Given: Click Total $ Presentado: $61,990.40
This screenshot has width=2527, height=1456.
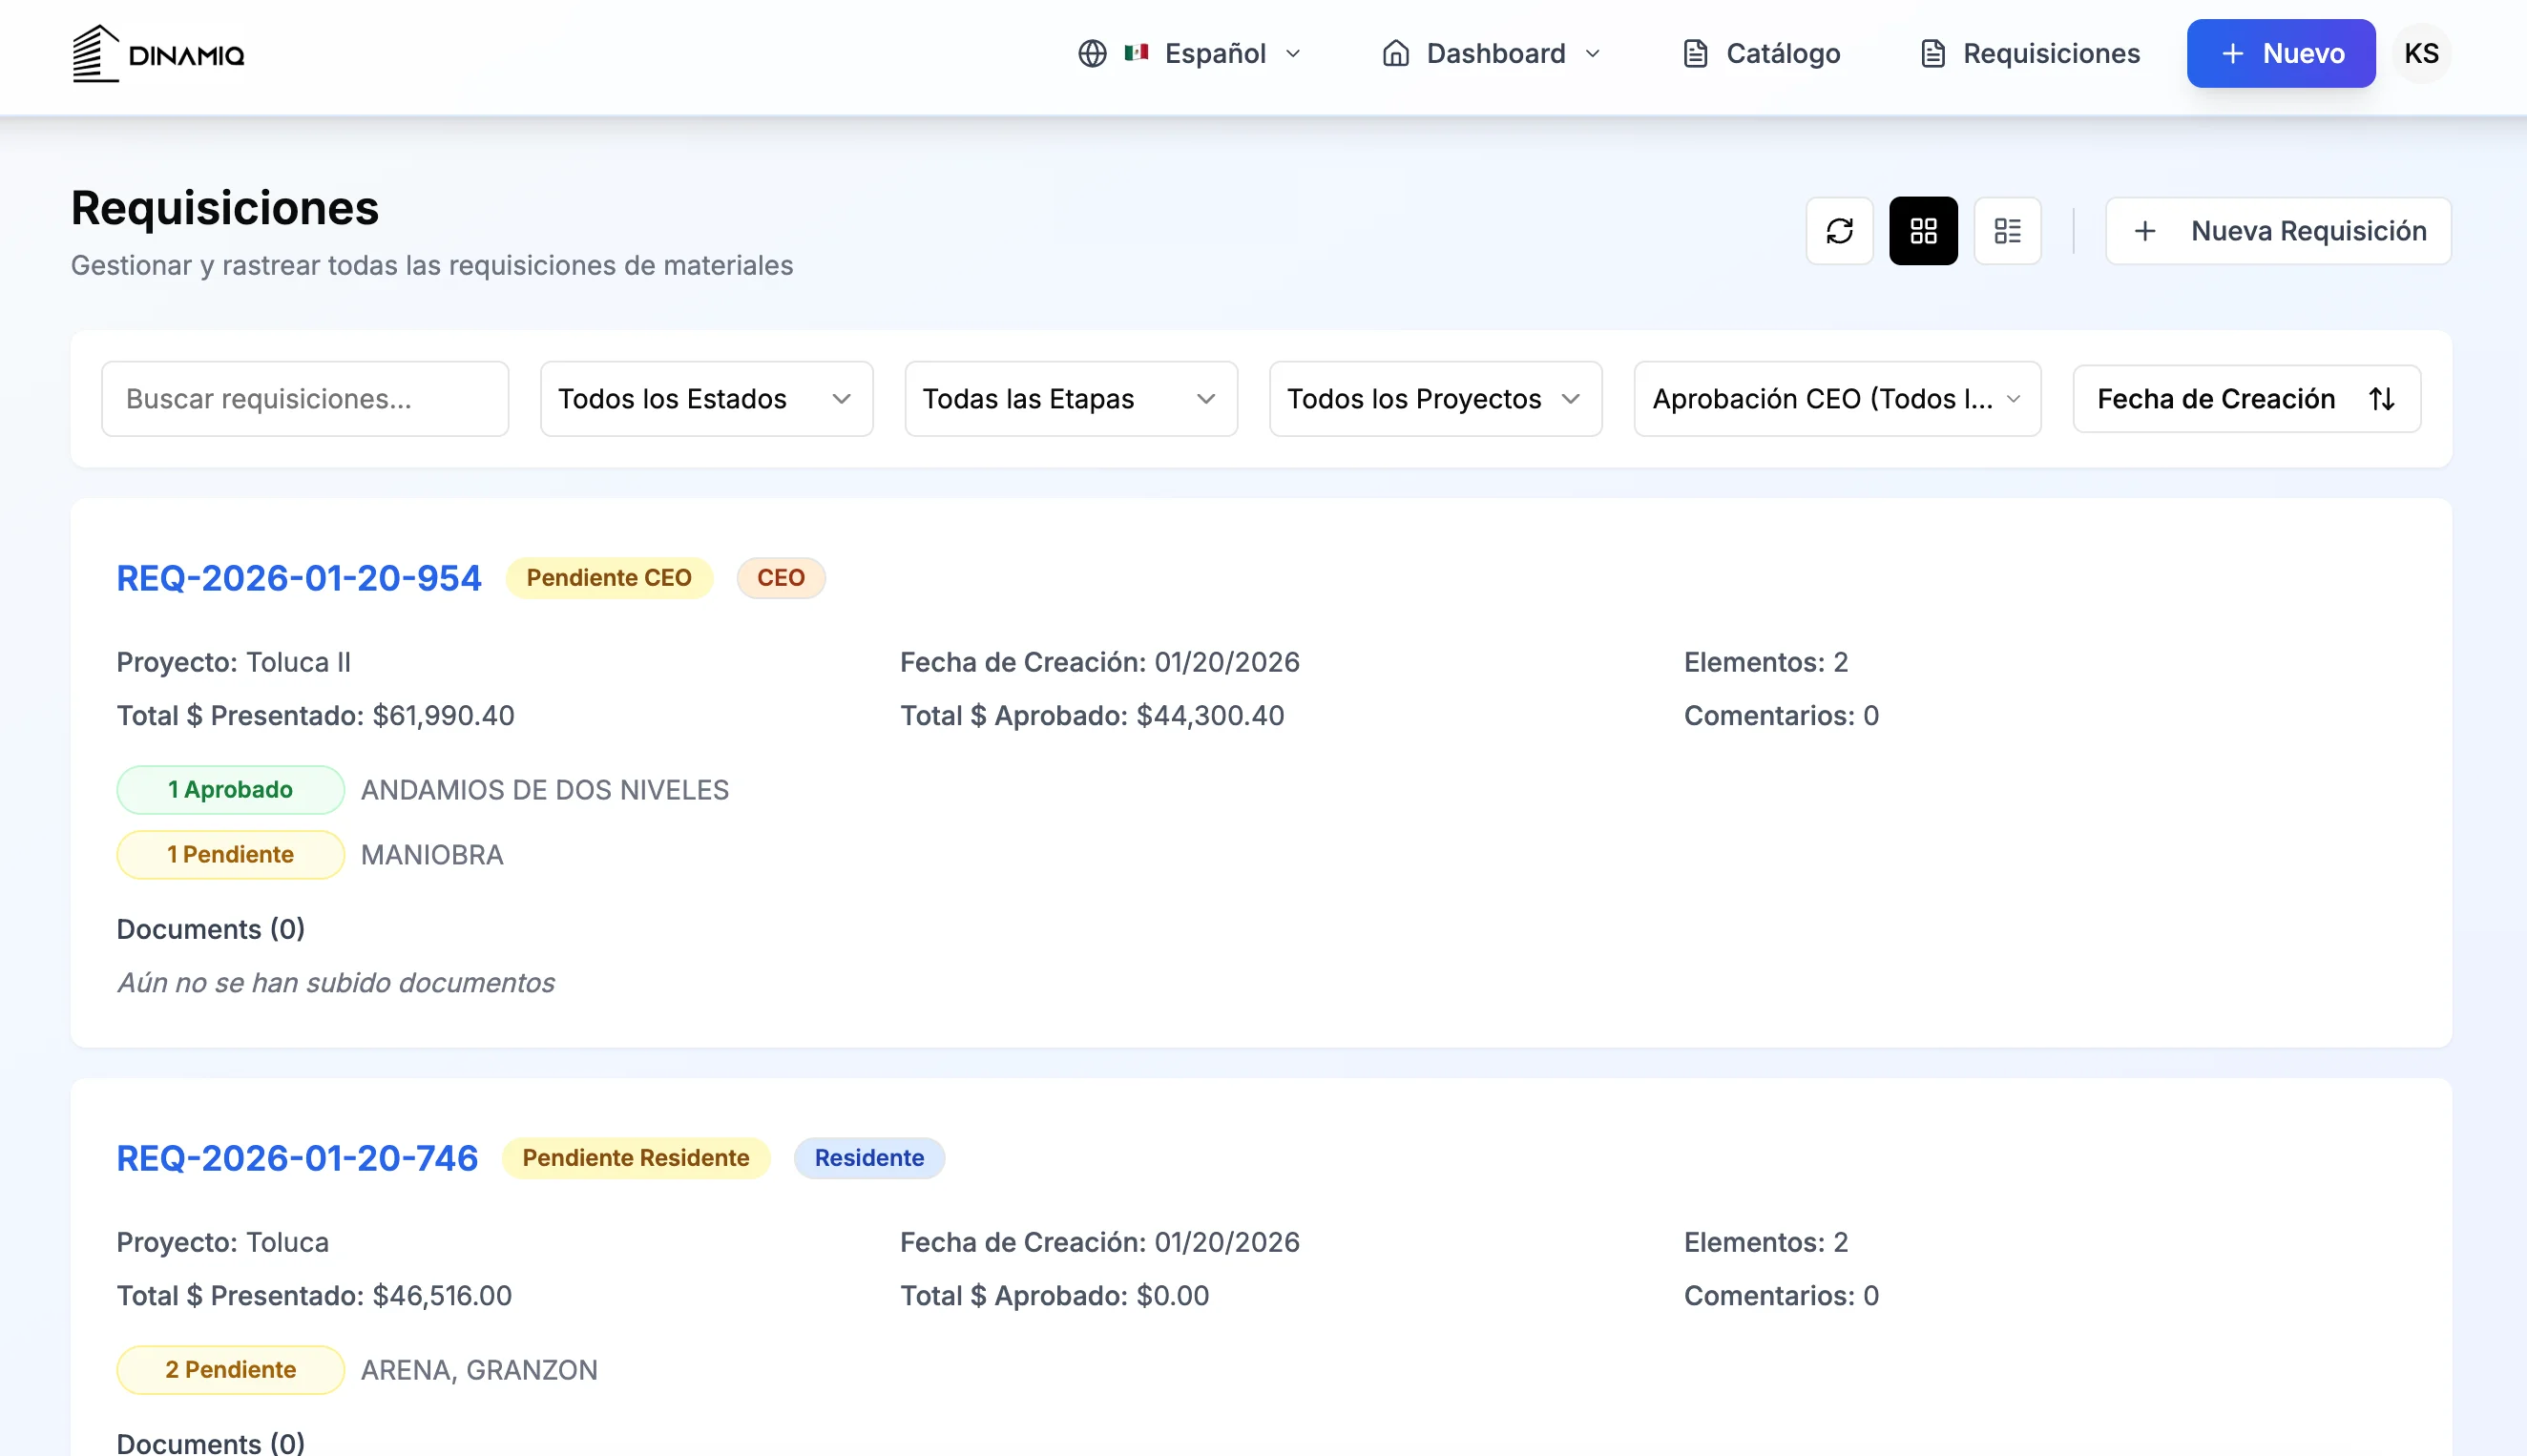Looking at the screenshot, I should [x=316, y=716].
